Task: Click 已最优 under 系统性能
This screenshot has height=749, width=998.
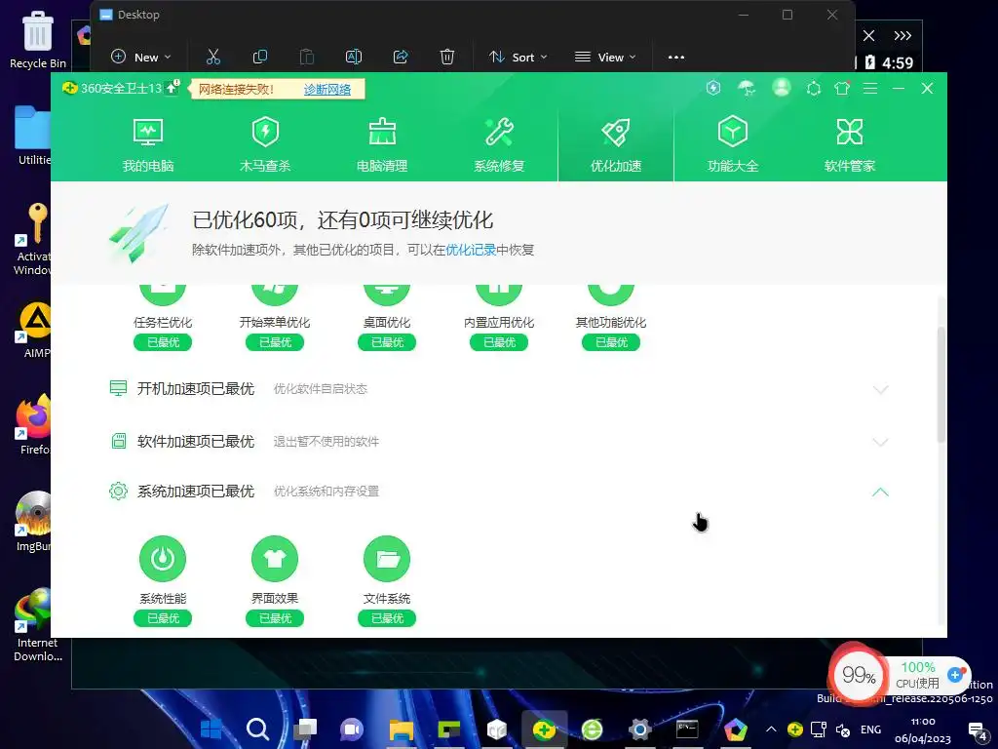Action: click(163, 618)
